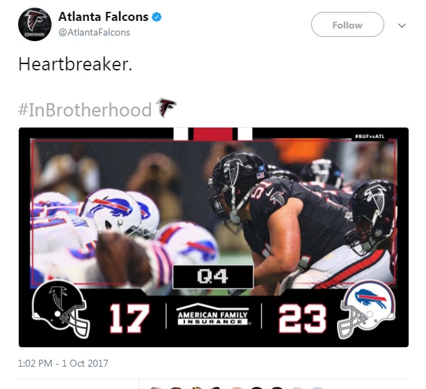Click the Bills score 23
Image resolution: width=426 pixels, height=389 pixels.
point(302,319)
